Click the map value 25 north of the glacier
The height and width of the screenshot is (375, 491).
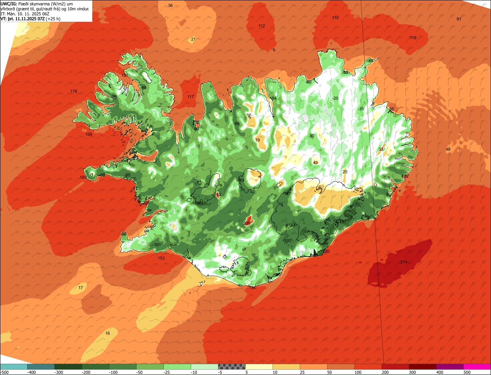click(x=345, y=172)
